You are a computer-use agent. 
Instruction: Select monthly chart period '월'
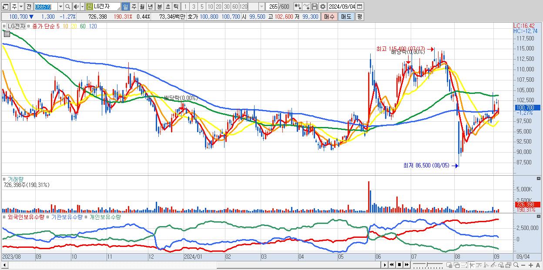click(x=142, y=7)
